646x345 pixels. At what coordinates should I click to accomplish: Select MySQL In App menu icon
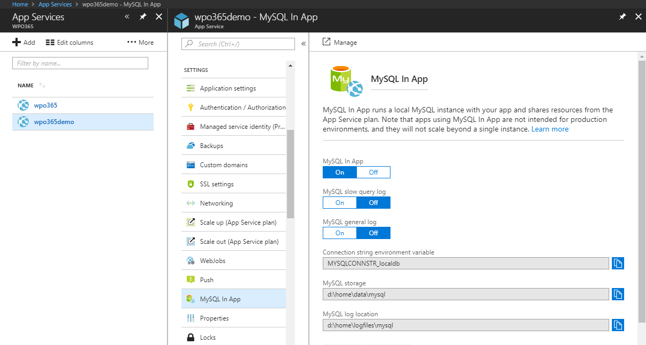click(x=190, y=299)
